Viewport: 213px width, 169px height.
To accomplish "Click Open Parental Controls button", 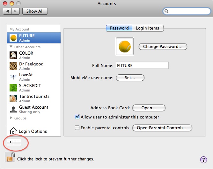I will [162, 128].
